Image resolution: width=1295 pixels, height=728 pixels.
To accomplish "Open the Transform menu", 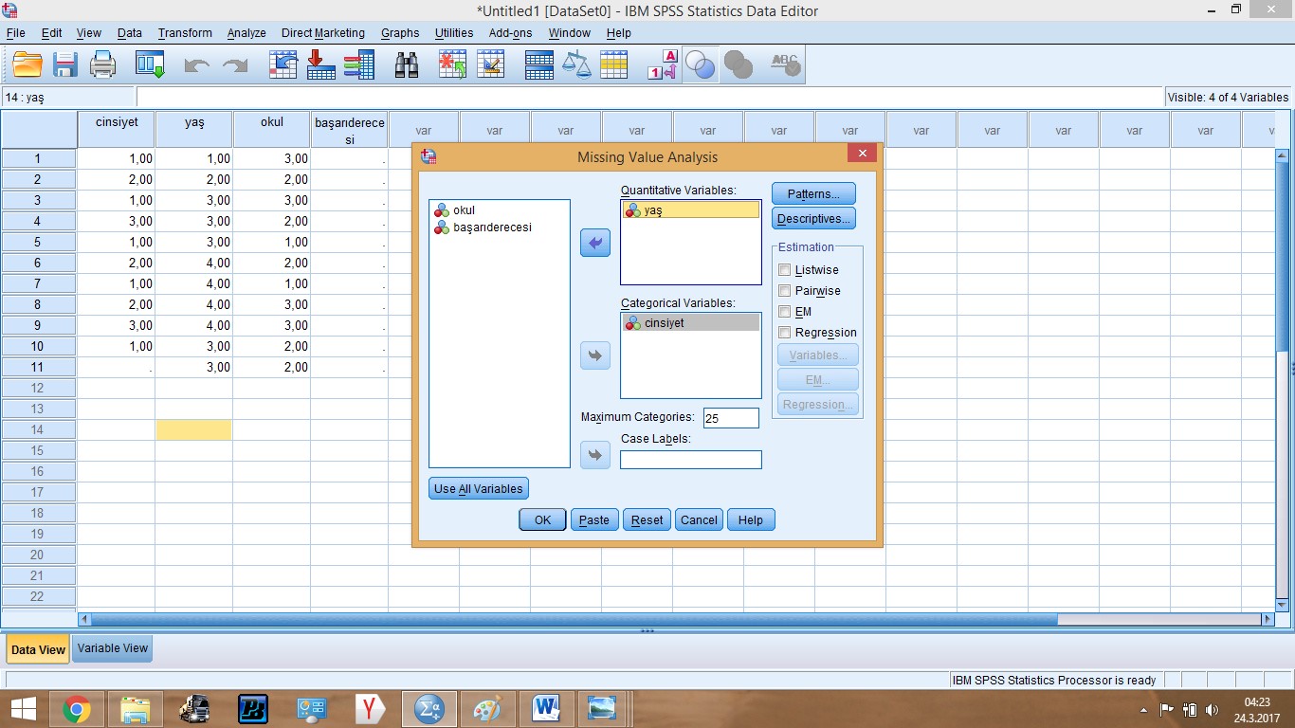I will (x=185, y=32).
